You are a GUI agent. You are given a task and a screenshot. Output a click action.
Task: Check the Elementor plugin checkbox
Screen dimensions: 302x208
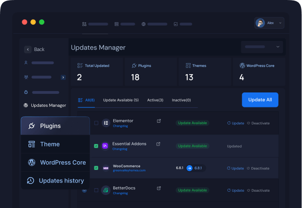click(96, 123)
